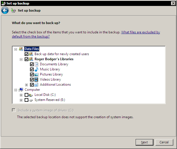Uncheck Roger Bodger's Libraries checkbox
This screenshot has width=177, height=149.
coord(26,59)
